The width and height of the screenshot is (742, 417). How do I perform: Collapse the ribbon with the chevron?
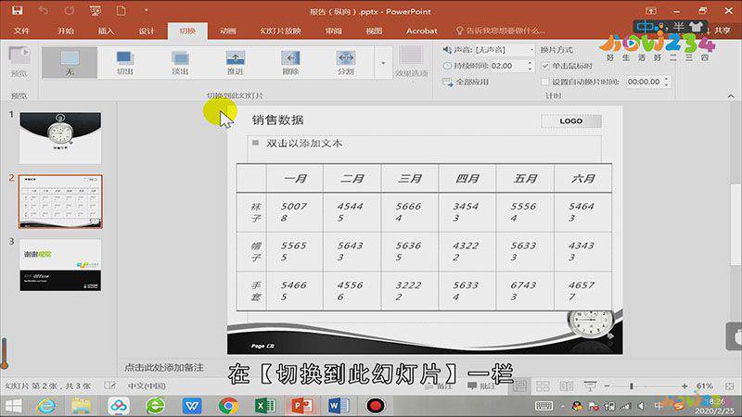tap(731, 95)
